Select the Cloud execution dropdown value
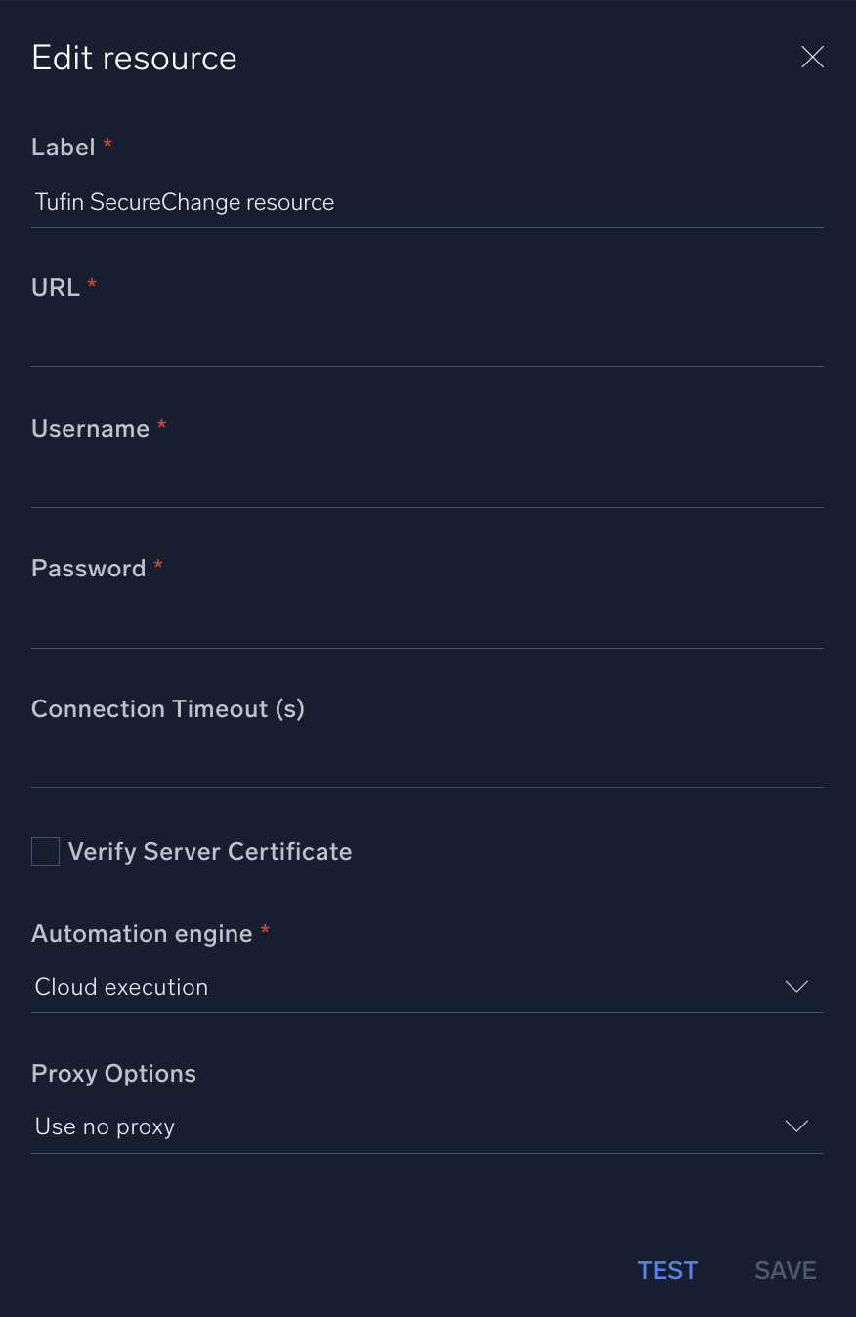This screenshot has height=1317, width=856. tap(121, 987)
